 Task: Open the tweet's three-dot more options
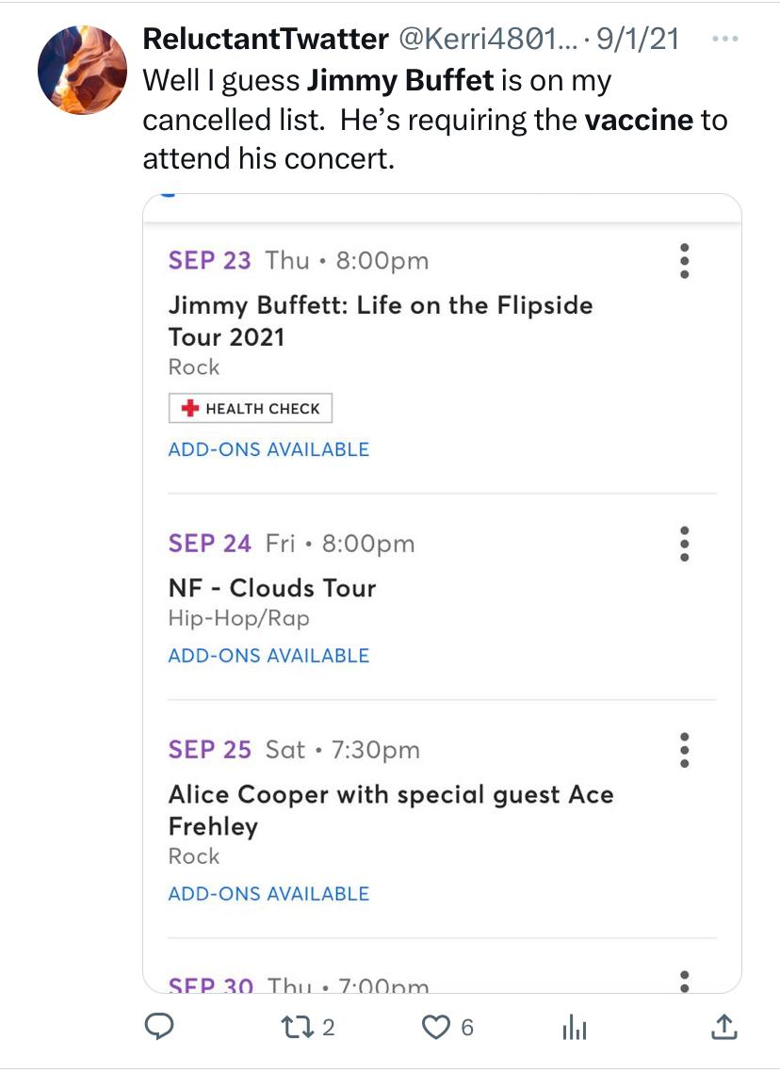(x=725, y=39)
